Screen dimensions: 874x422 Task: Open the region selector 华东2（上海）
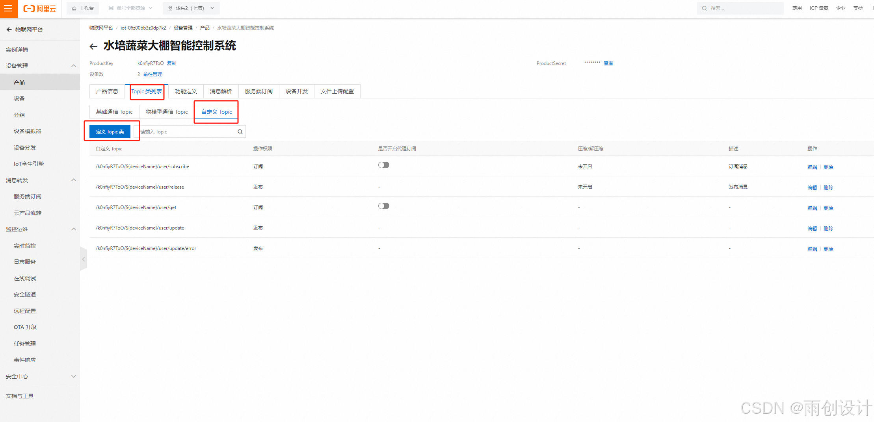point(191,8)
